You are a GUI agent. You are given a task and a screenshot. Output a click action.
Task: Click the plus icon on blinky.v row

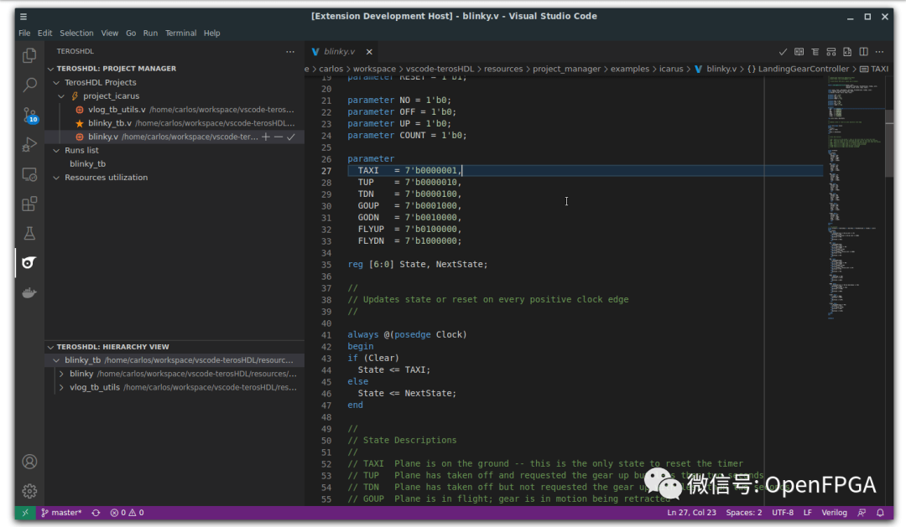click(x=266, y=137)
